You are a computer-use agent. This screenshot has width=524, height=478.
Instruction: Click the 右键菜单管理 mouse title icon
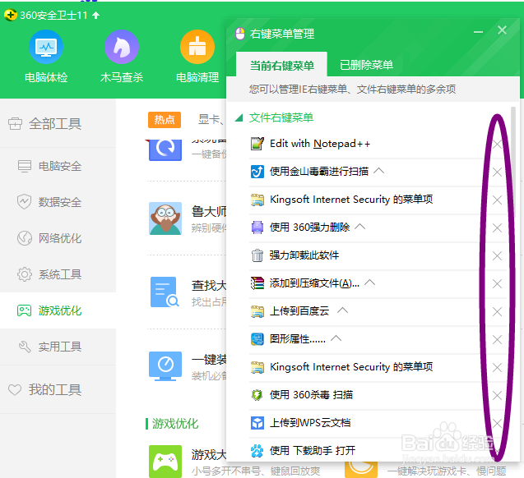tap(240, 34)
